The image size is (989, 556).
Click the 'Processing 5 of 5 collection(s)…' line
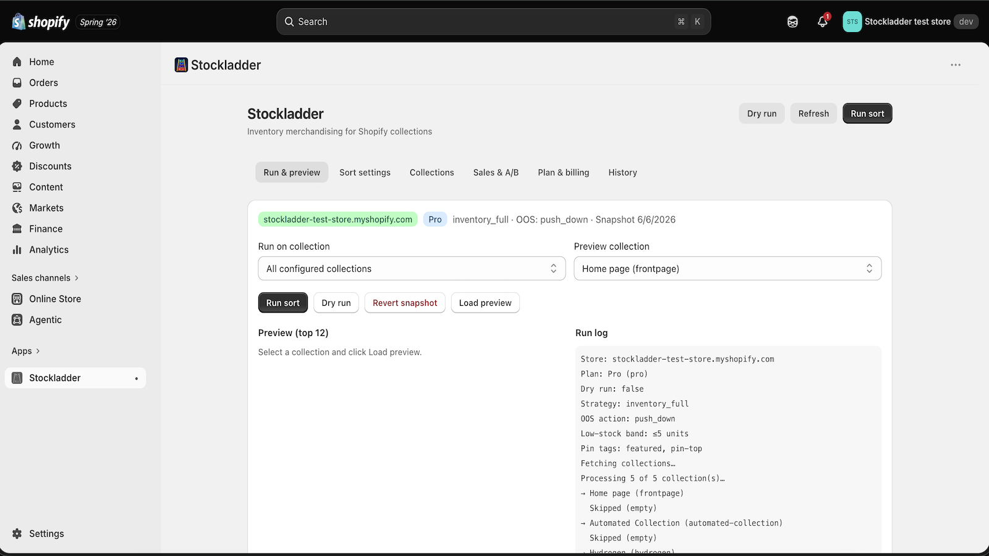(x=653, y=478)
